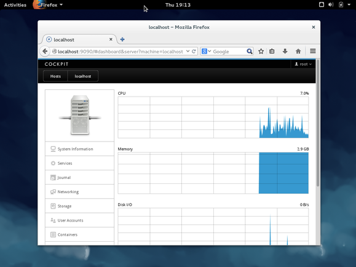The width and height of the screenshot is (356, 267).
Task: Click the 2.9 GB memory value
Action: point(303,149)
